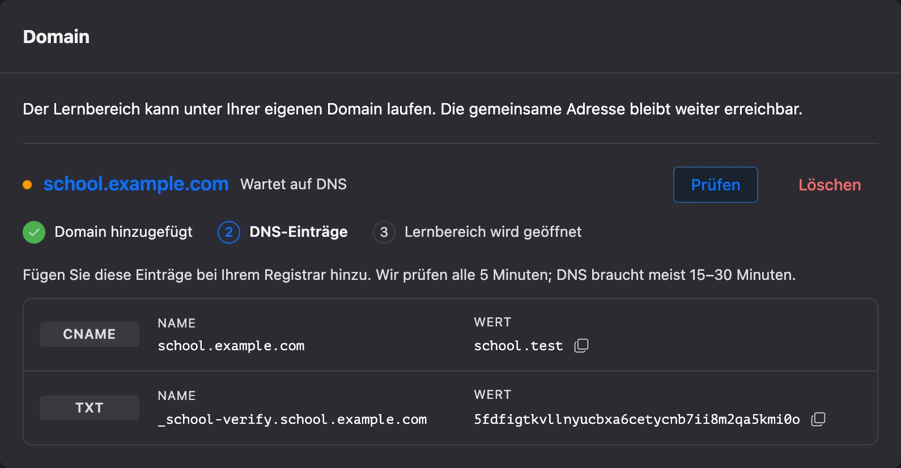This screenshot has width=901, height=468.
Task: Copy the CNAME value school.test
Action: 581,346
